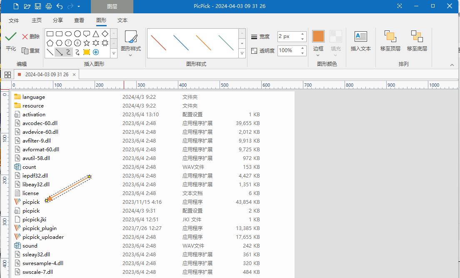
Task: Select the straight line tool
Action: [x=50, y=52]
